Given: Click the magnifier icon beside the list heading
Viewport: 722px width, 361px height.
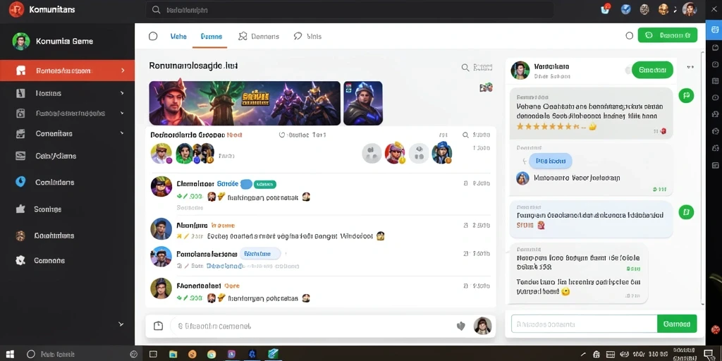Looking at the screenshot, I should 465,68.
